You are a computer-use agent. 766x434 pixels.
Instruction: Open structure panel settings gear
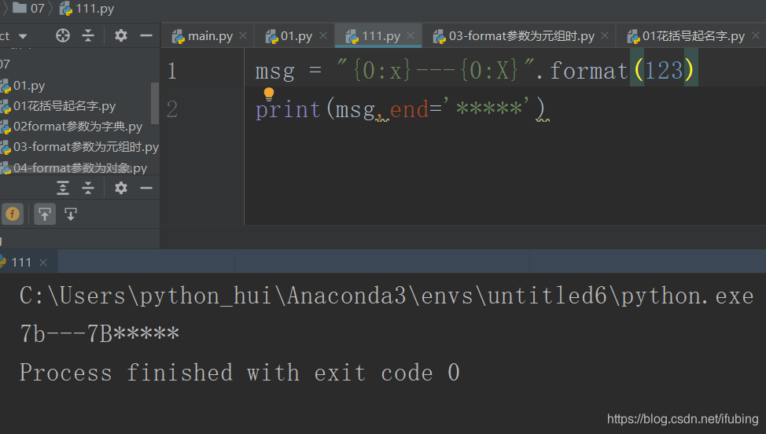(120, 188)
